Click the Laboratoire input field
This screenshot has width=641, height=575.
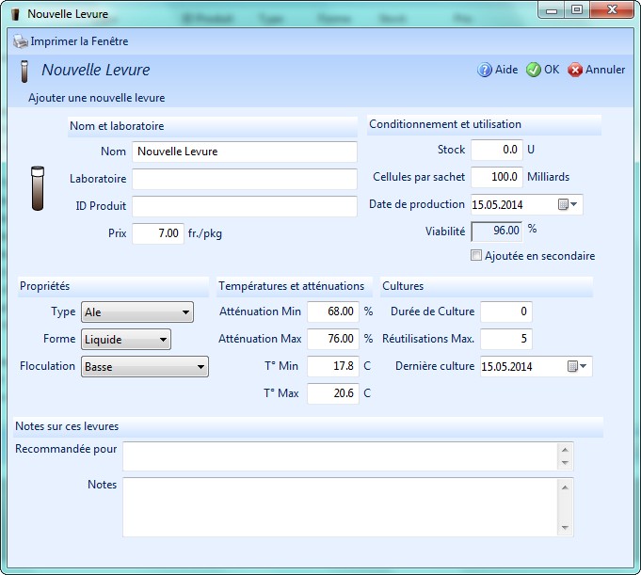coord(244,179)
